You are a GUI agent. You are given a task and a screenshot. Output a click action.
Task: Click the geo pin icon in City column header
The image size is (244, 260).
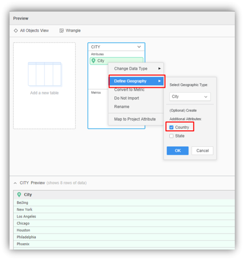[19, 194]
